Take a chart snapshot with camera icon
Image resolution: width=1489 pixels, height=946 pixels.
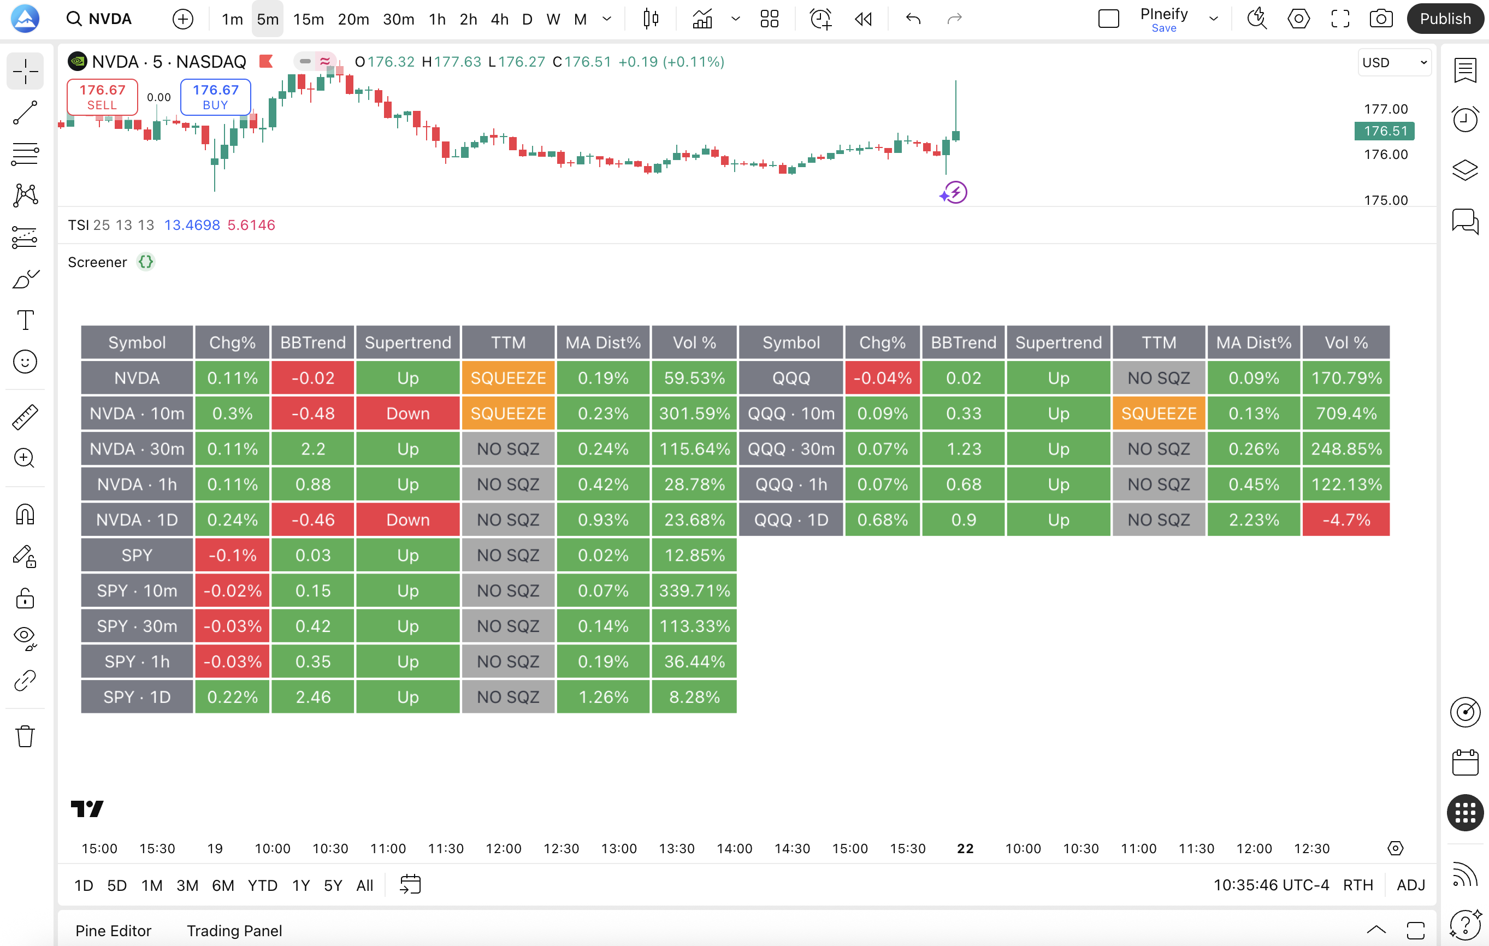coord(1381,19)
